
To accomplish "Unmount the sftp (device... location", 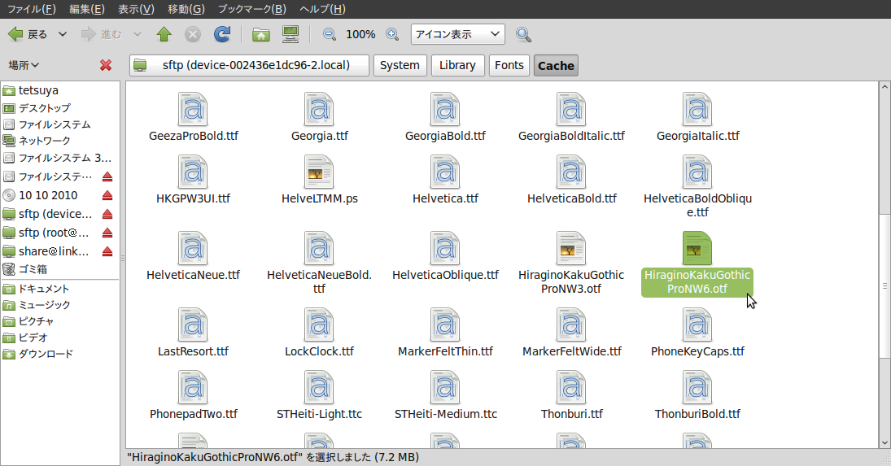I will [107, 214].
